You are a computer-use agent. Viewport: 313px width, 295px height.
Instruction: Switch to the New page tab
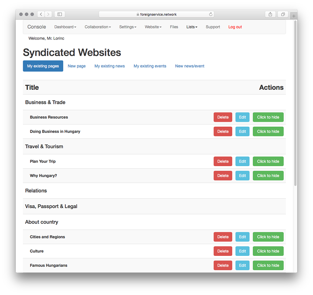click(x=77, y=66)
